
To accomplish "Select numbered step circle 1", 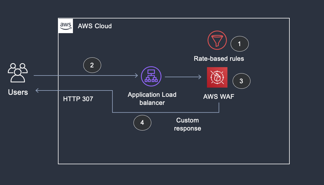I will 240,44.
